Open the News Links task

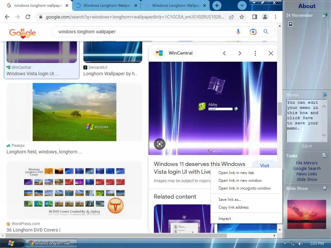click(307, 174)
